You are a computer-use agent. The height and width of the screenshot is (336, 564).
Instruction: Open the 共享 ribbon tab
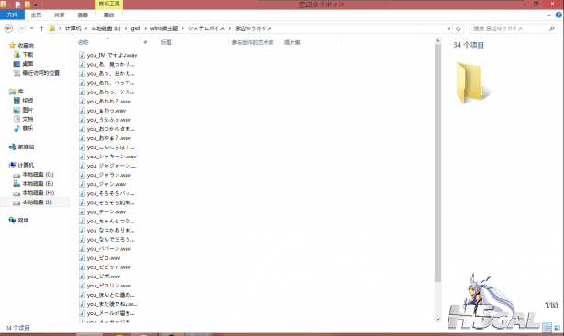point(60,15)
